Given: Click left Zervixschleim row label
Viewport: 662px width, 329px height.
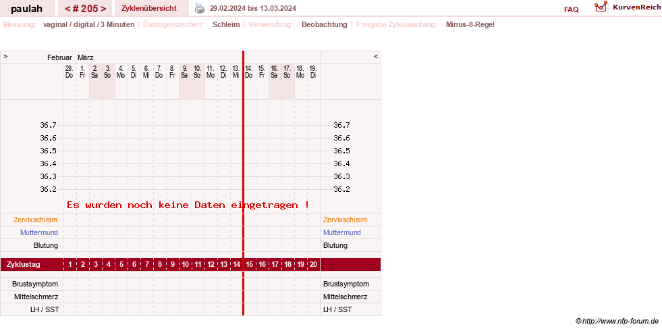Looking at the screenshot, I should [x=36, y=220].
